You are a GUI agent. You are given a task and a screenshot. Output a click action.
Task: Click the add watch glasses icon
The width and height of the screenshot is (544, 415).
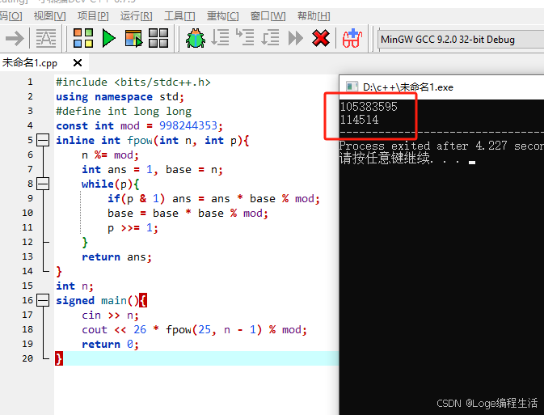click(352, 38)
